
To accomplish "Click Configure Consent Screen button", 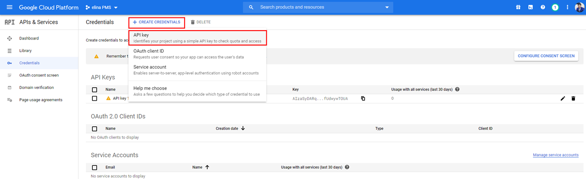I will point(546,56).
